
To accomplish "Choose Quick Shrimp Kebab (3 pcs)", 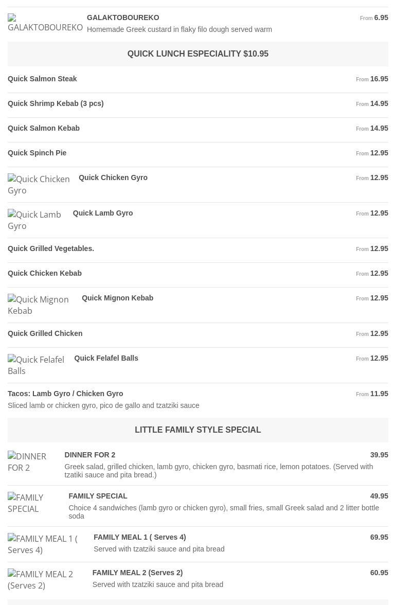I will (x=56, y=103).
